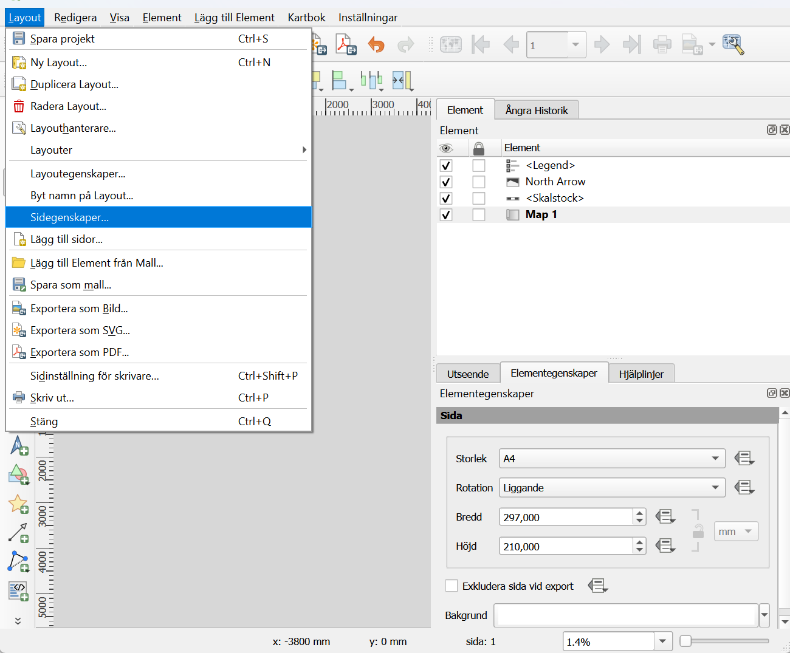
Task: Toggle the atlas preview world-map icon
Action: click(x=451, y=44)
